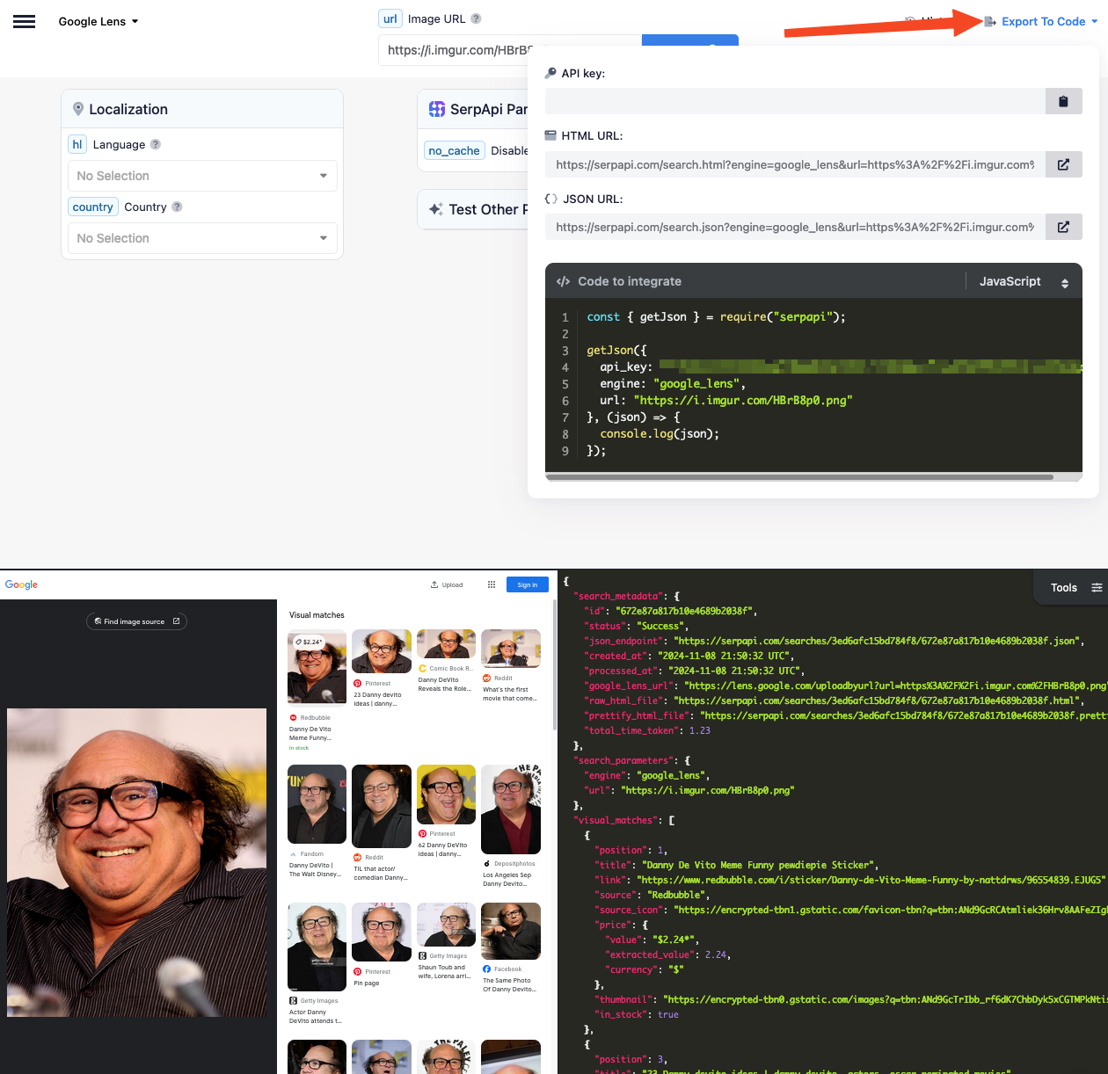Open the Reddit 'What's the first movie' thumbnail
This screenshot has height=1074, width=1108.
[x=511, y=649]
